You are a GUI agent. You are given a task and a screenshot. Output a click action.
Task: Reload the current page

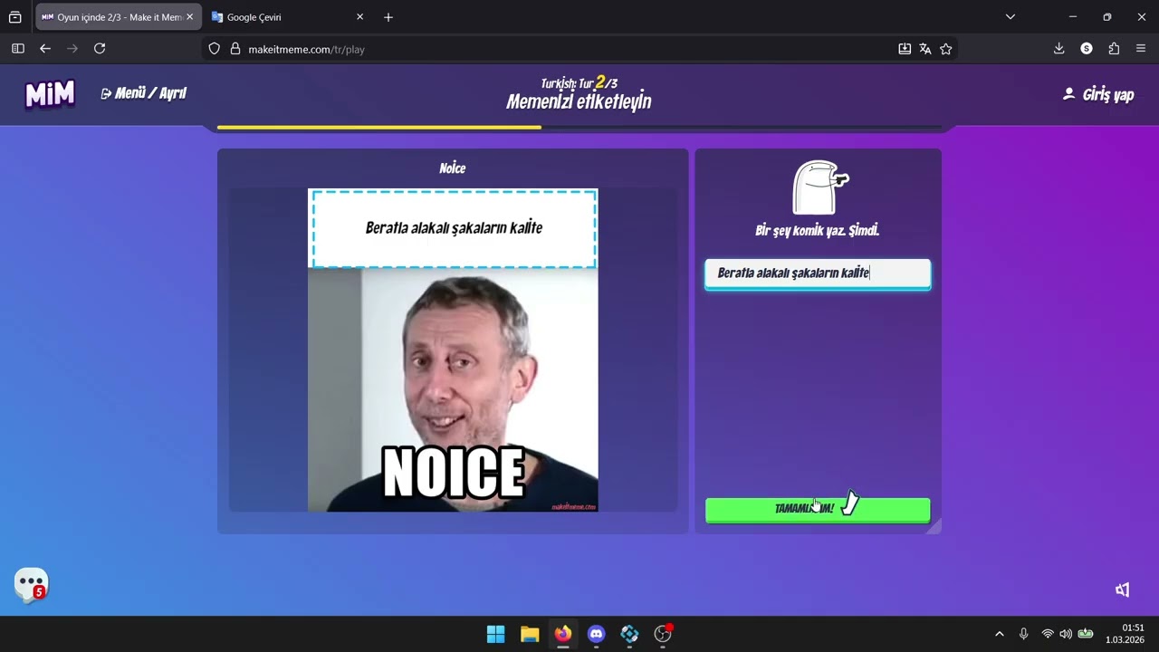[x=100, y=49]
